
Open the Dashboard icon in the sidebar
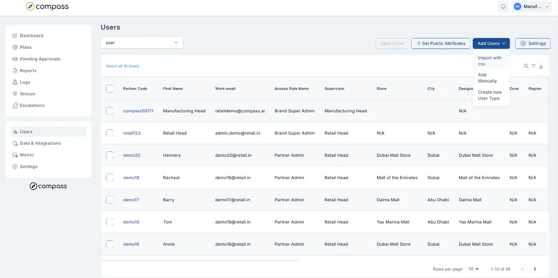pyautogui.click(x=15, y=36)
